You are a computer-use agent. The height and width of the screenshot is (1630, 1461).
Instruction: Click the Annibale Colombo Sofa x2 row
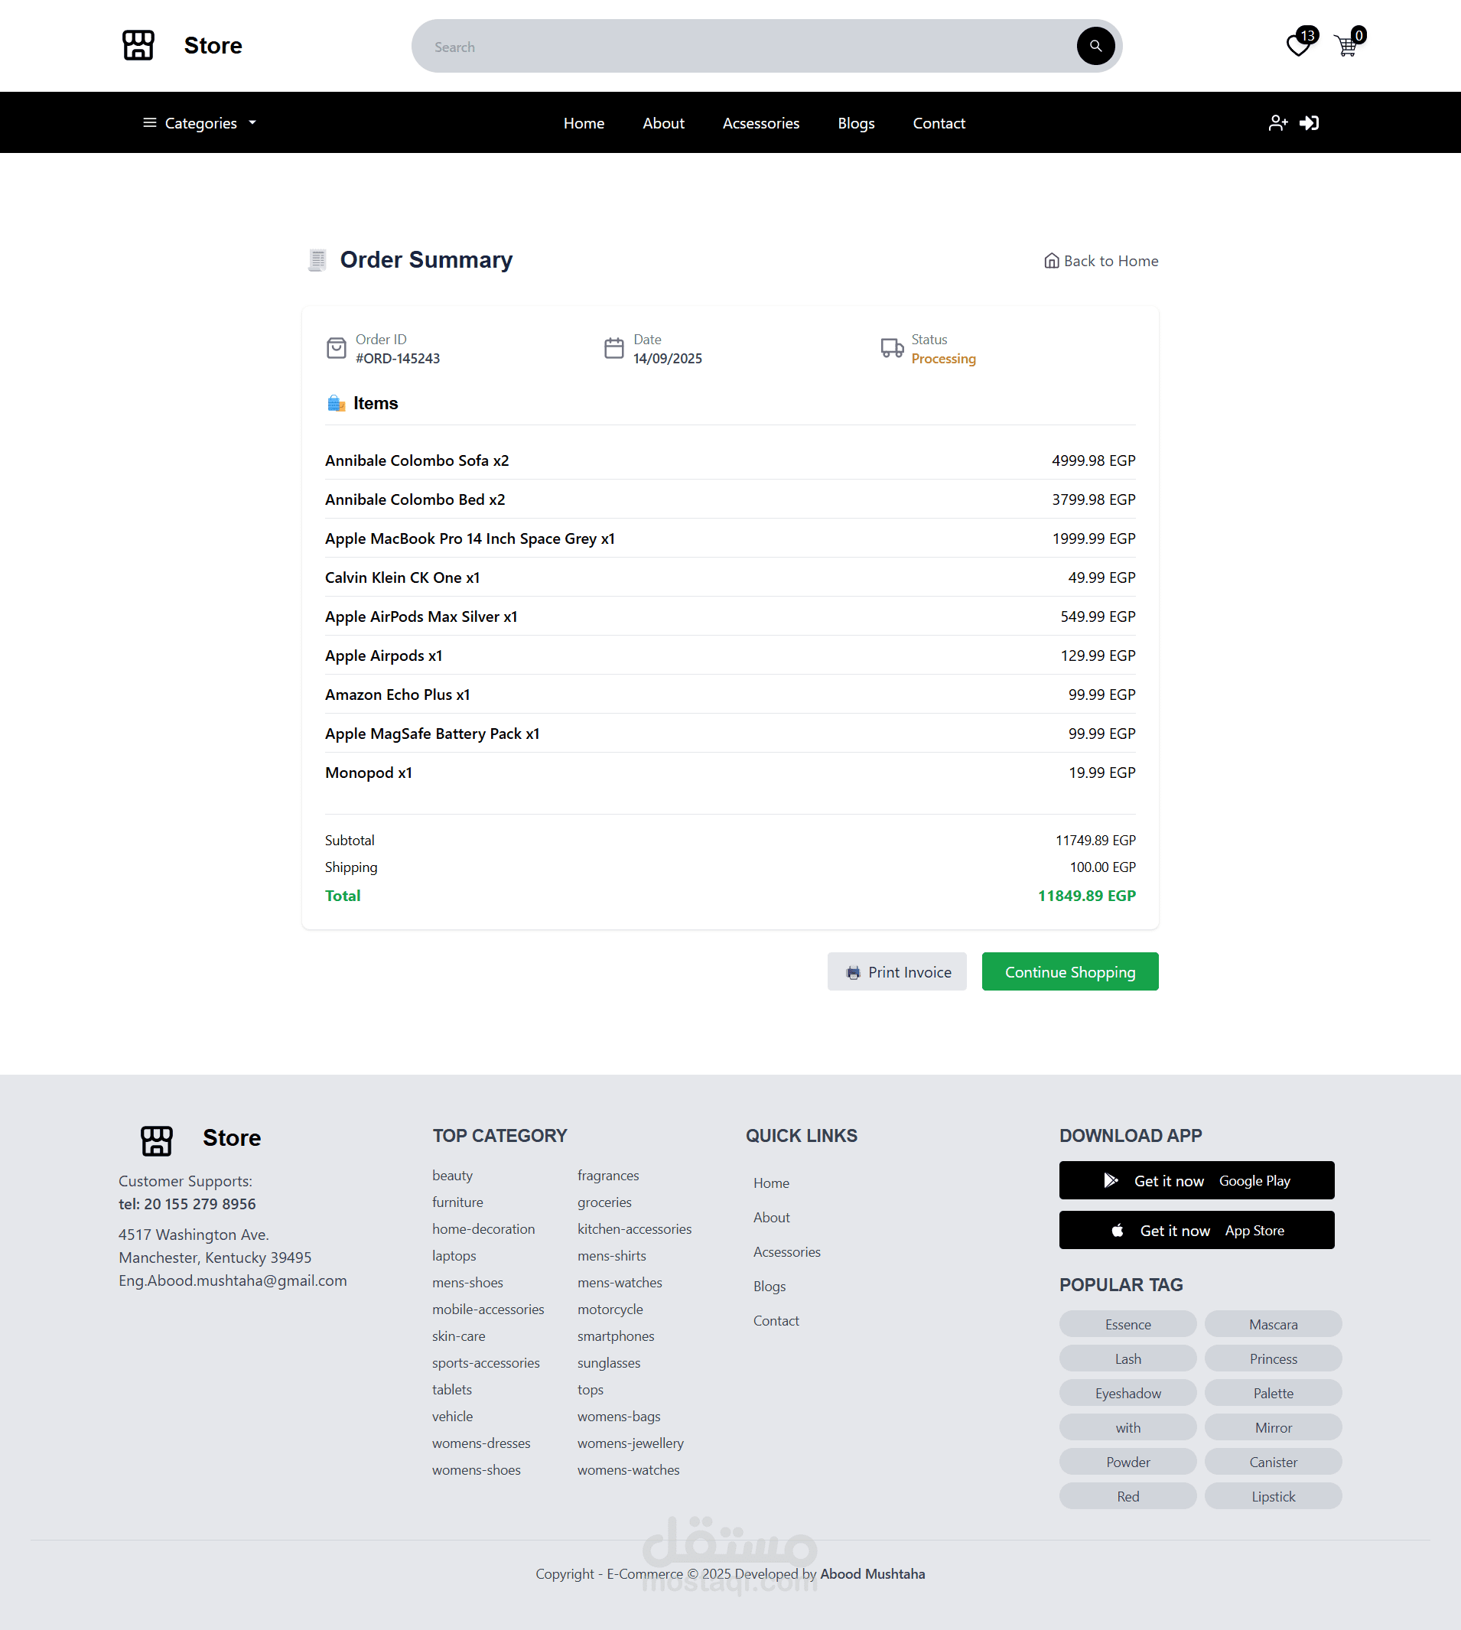point(730,460)
